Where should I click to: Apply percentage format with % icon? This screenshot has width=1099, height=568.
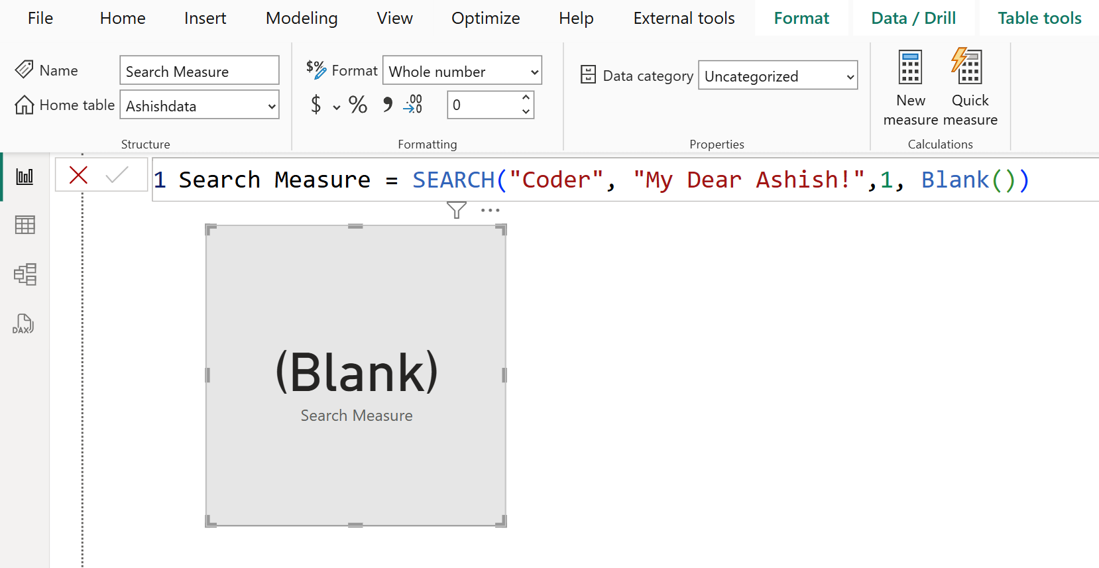(x=358, y=105)
